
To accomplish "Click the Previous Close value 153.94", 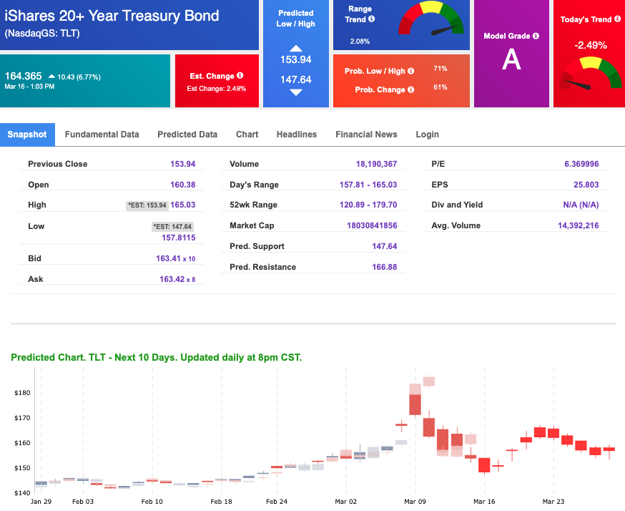I will [183, 164].
